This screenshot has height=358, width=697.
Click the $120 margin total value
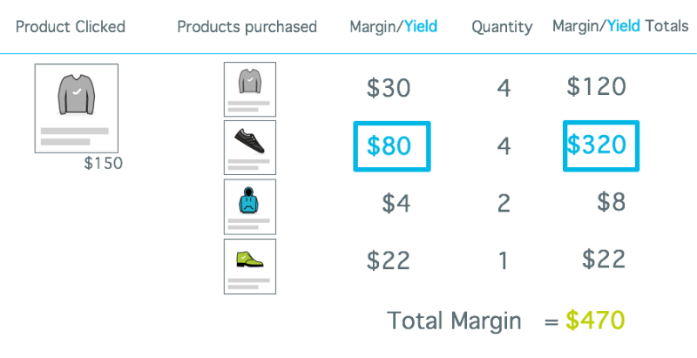click(x=596, y=86)
